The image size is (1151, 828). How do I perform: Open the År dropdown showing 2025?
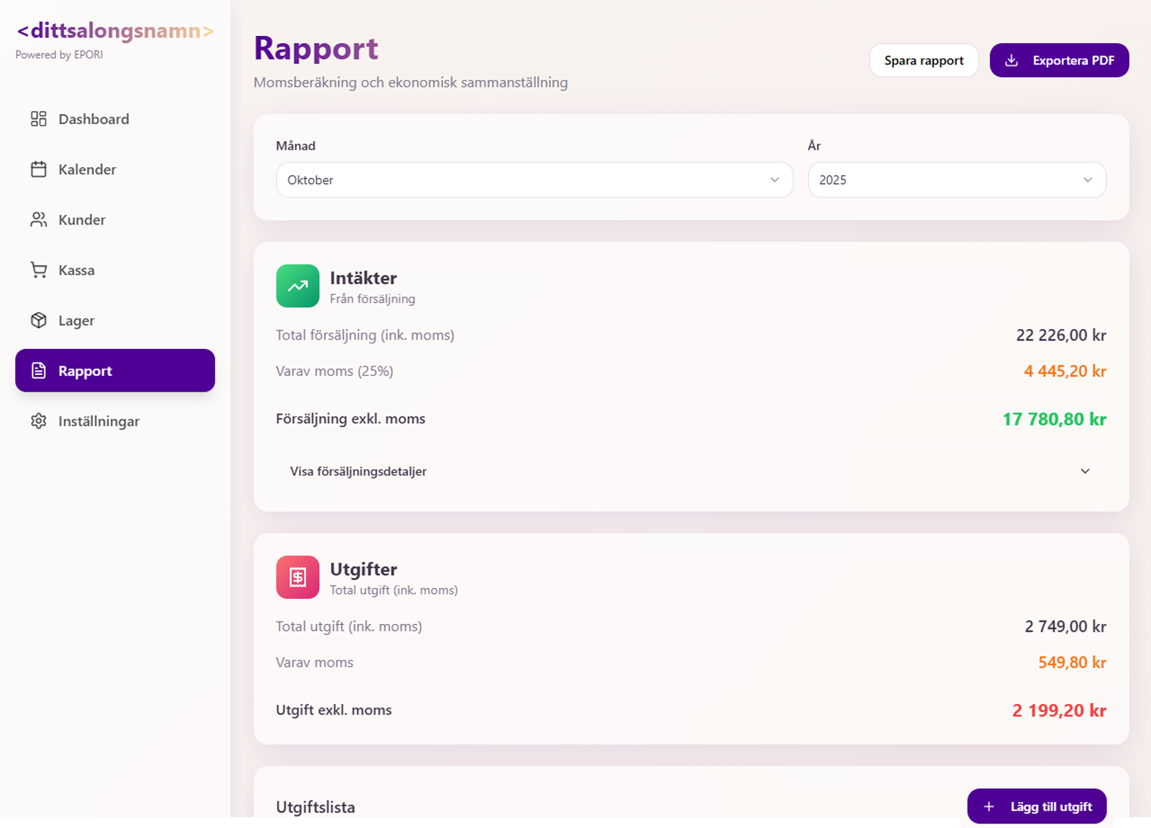pyautogui.click(x=956, y=180)
